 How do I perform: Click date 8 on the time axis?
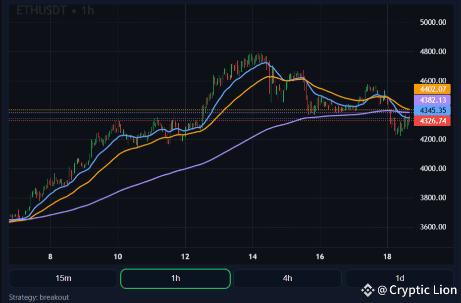coord(51,256)
